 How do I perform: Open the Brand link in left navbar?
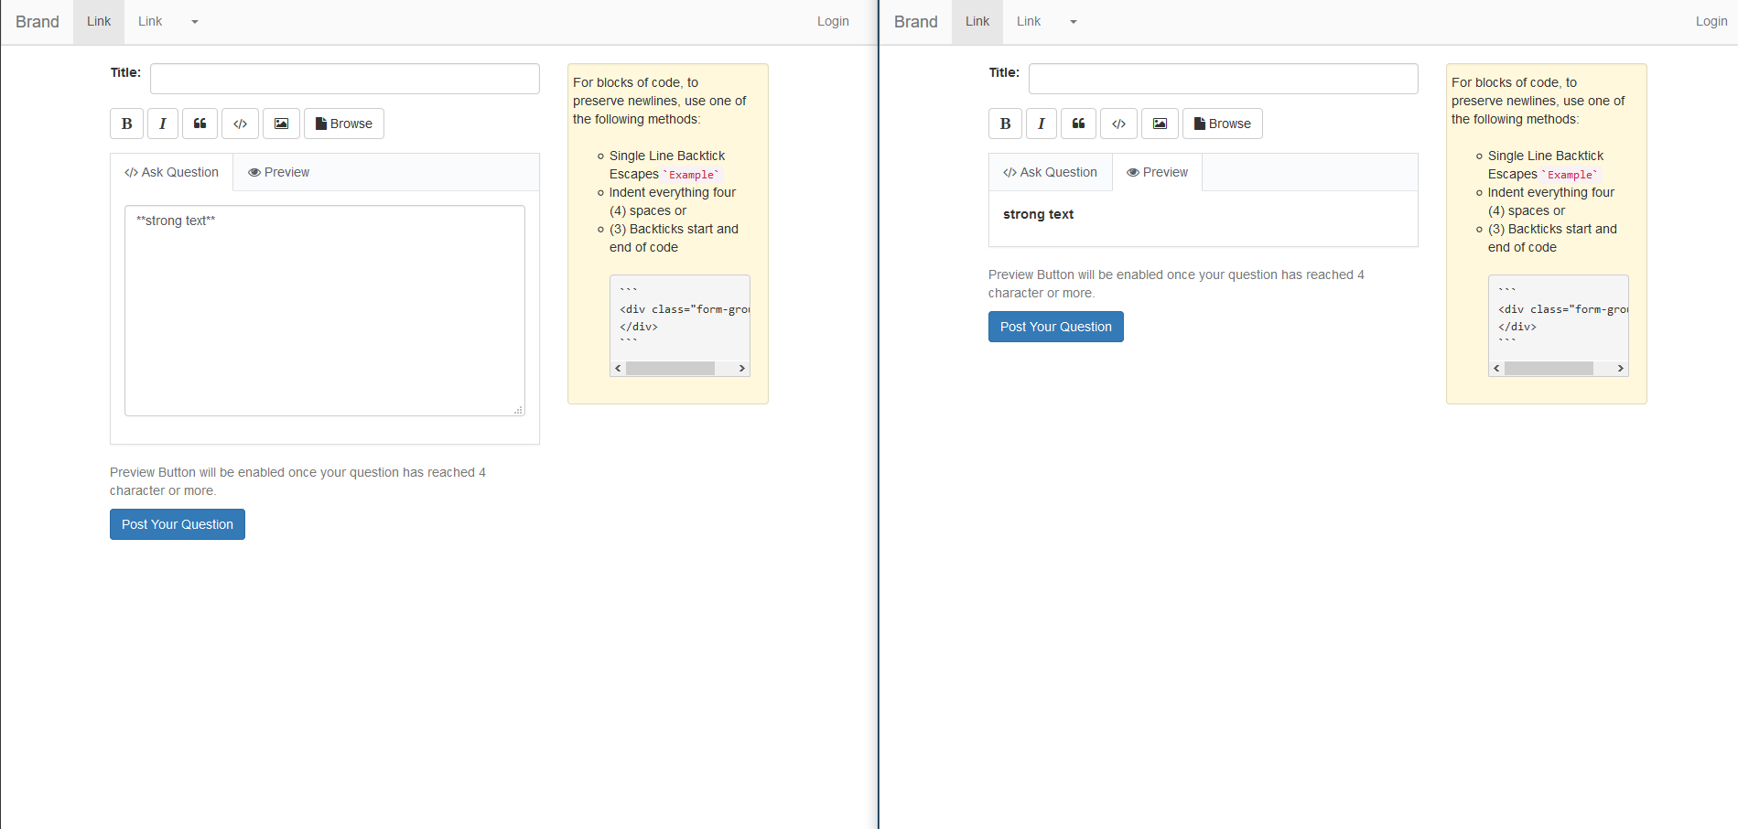pos(38,22)
